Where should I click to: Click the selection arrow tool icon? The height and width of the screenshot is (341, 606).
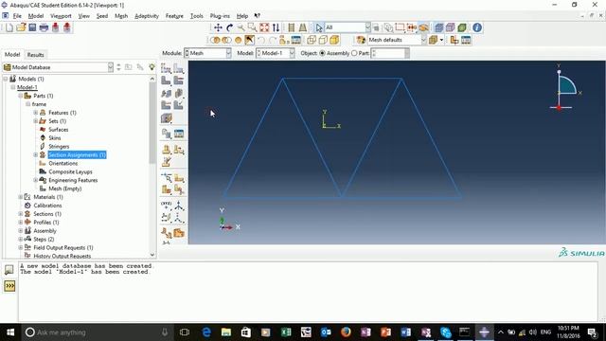point(319,27)
